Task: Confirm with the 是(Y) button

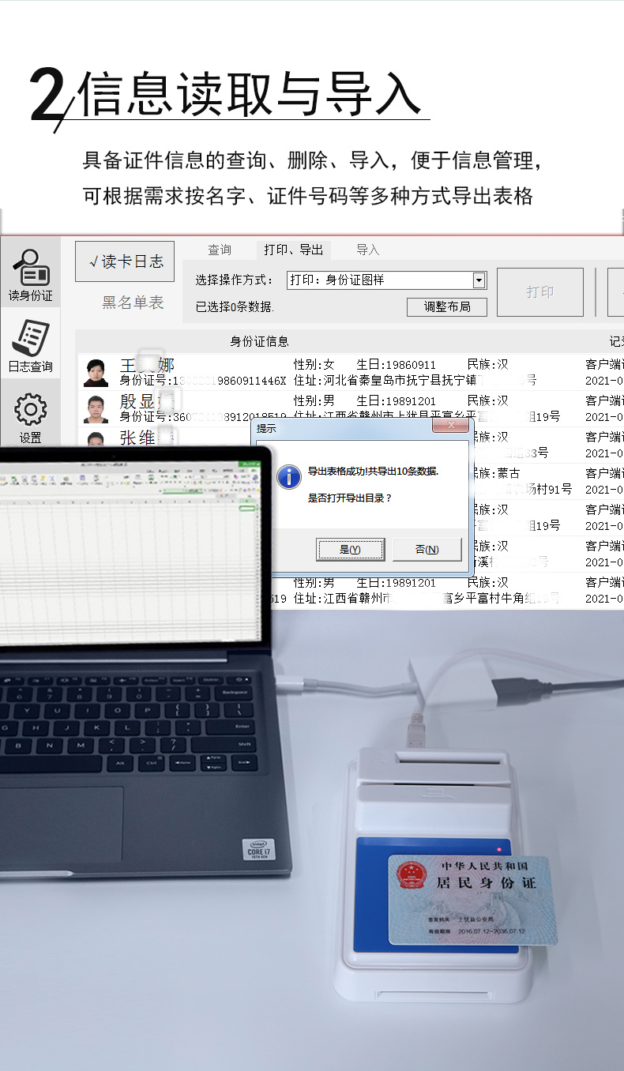Action: [x=350, y=550]
